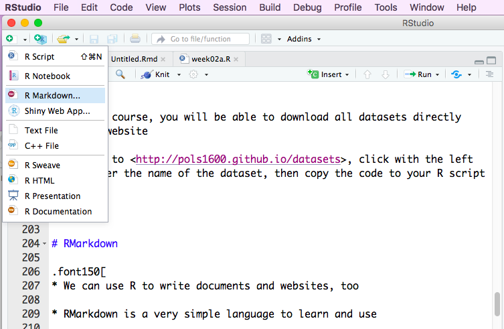The width and height of the screenshot is (504, 329).
Task: Click the New File plus icon
Action: (x=9, y=39)
